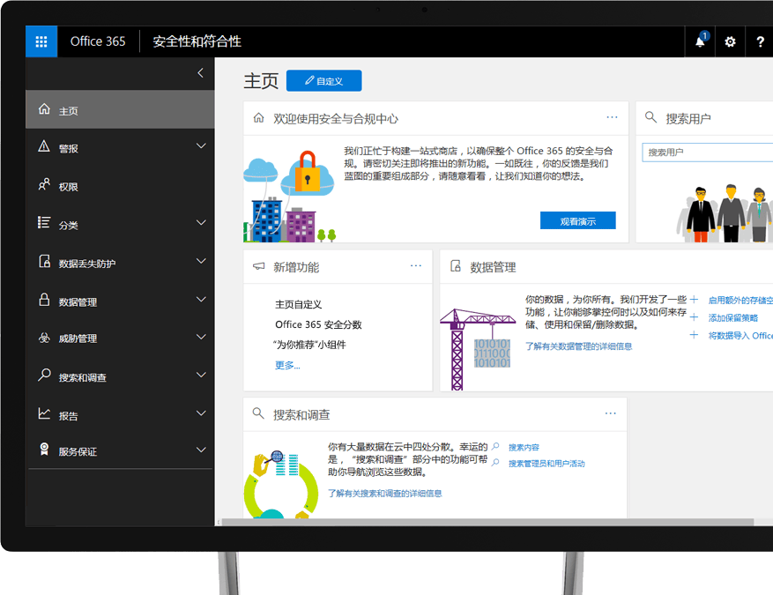Click the 分类 list icon in sidebar
This screenshot has height=595, width=773.
click(42, 223)
